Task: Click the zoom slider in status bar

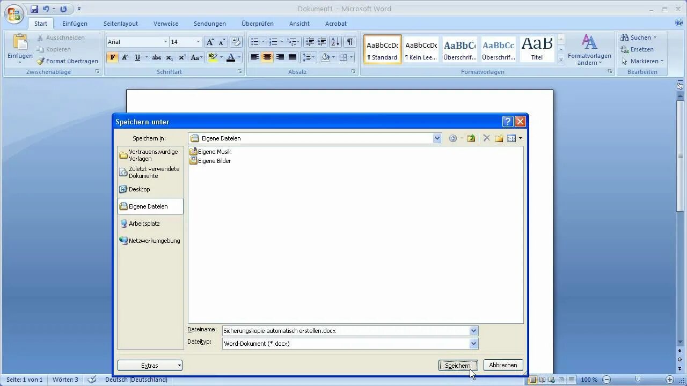Action: coord(638,380)
